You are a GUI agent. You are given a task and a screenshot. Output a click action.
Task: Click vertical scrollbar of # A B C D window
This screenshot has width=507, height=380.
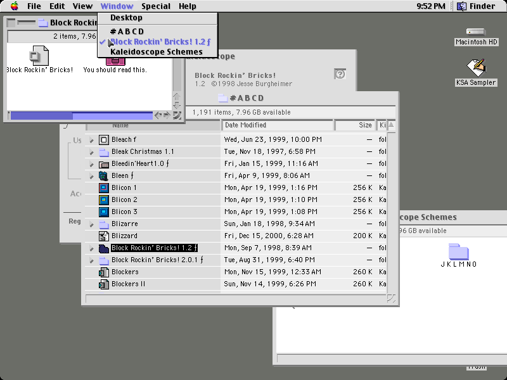(x=391, y=212)
